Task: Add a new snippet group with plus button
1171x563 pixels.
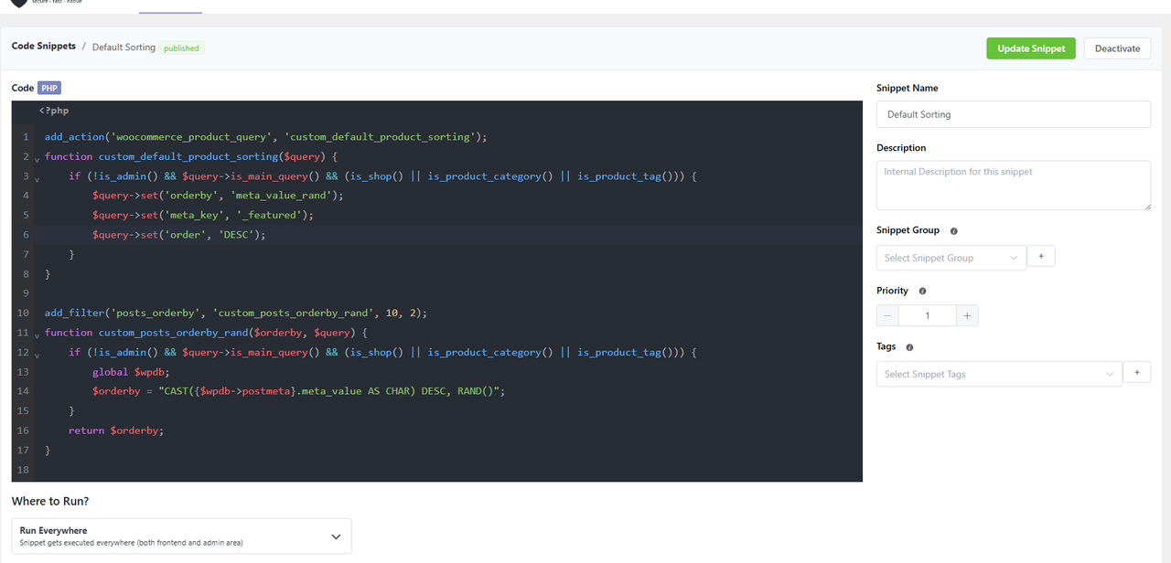Action: point(1041,257)
